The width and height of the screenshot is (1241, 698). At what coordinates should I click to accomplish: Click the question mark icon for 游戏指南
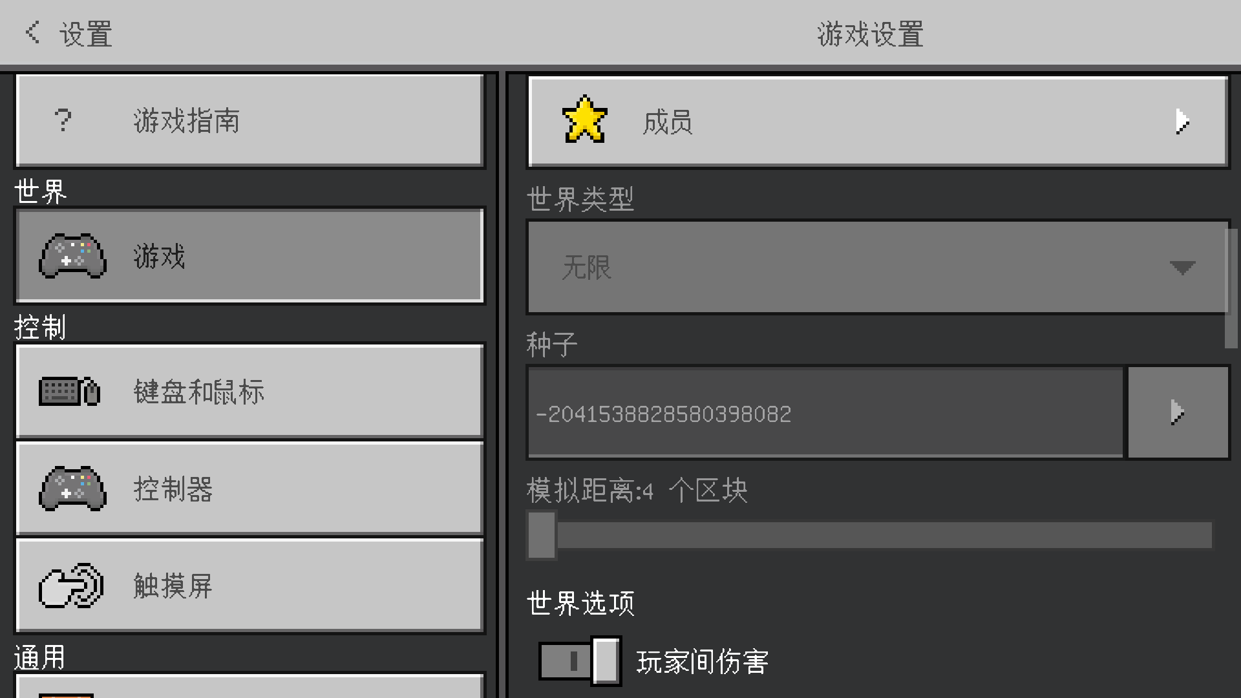tap(63, 120)
